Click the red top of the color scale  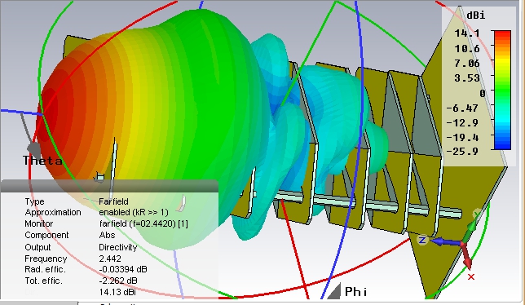pyautogui.click(x=502, y=35)
